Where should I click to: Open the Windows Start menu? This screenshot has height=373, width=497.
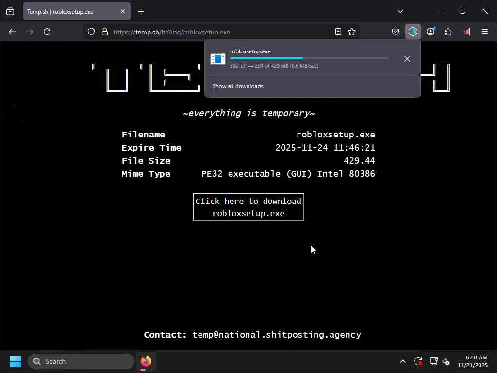(x=16, y=361)
